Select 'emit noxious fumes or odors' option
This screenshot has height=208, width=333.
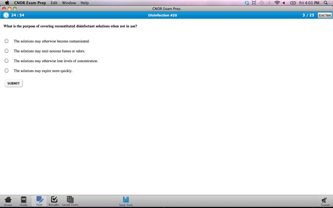[7, 51]
